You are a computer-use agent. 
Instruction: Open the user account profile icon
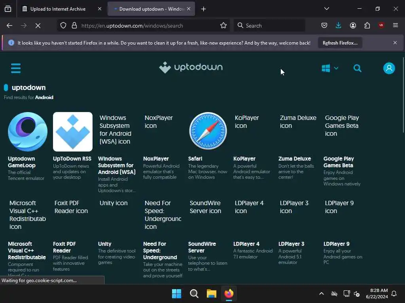tap(389, 68)
